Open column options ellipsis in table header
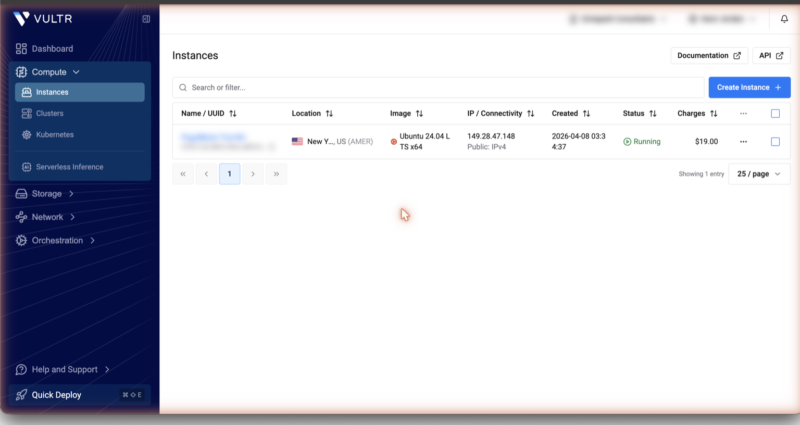This screenshot has height=425, width=800. pos(743,114)
